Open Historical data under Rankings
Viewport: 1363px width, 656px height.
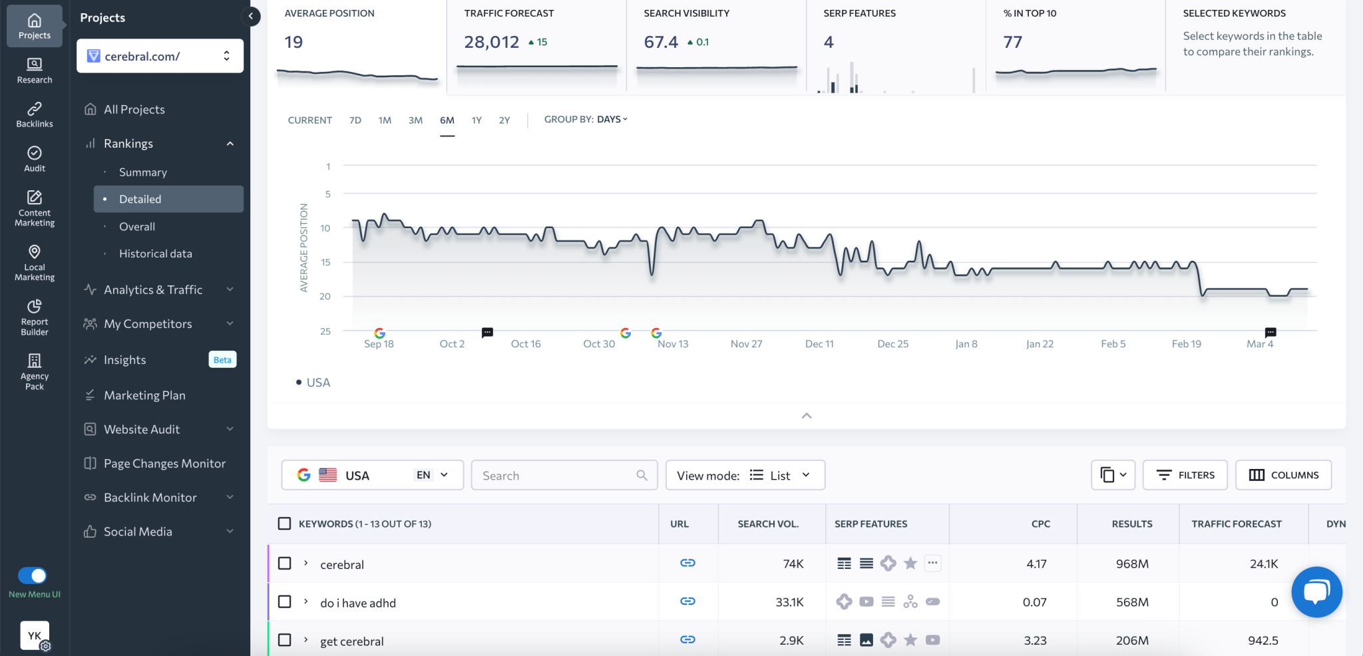point(156,253)
